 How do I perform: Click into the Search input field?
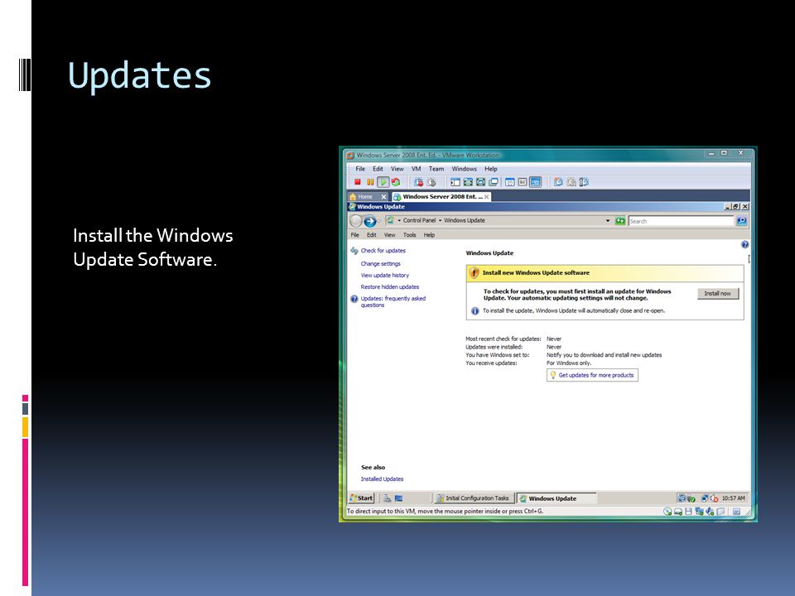[x=682, y=221]
